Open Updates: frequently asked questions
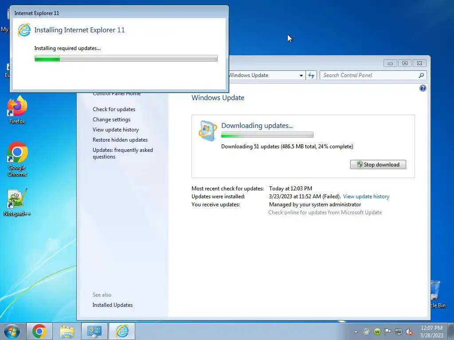 click(x=122, y=153)
